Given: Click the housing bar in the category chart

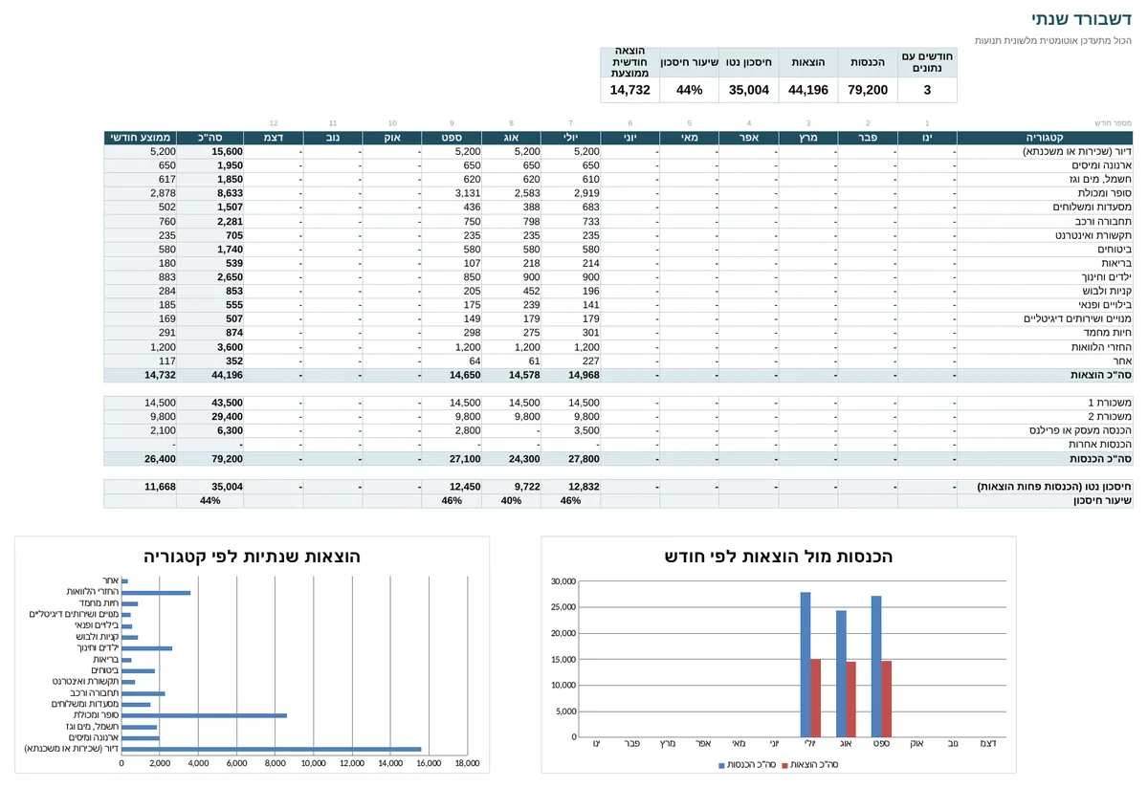Looking at the screenshot, I should click(272, 749).
